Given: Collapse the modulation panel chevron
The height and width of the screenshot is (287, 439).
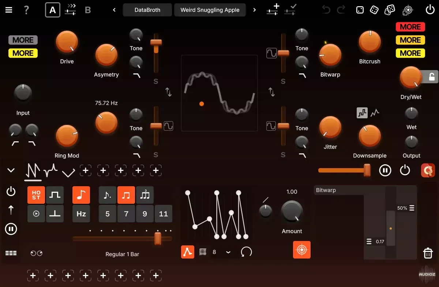Looking at the screenshot, I should (11, 170).
